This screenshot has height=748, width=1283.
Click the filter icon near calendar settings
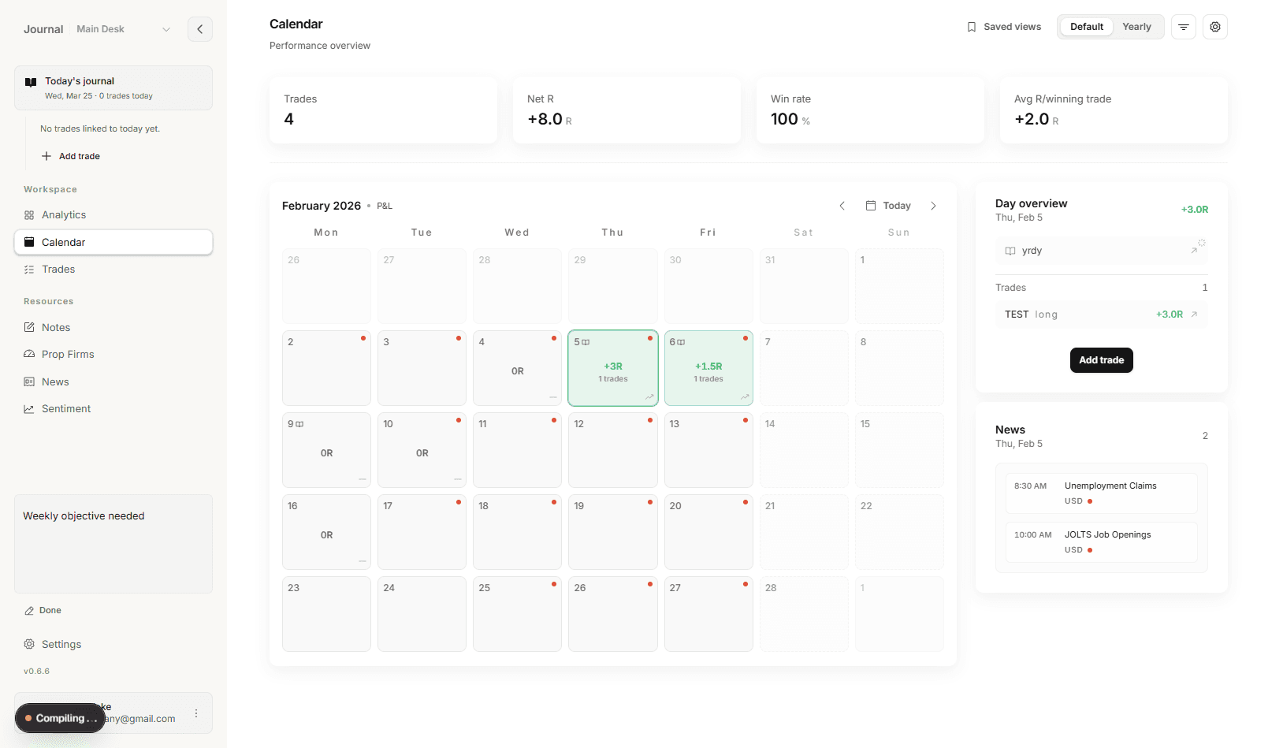point(1183,26)
